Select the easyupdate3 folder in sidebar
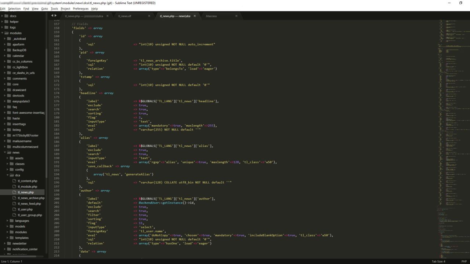The width and height of the screenshot is (470, 264). click(21, 101)
